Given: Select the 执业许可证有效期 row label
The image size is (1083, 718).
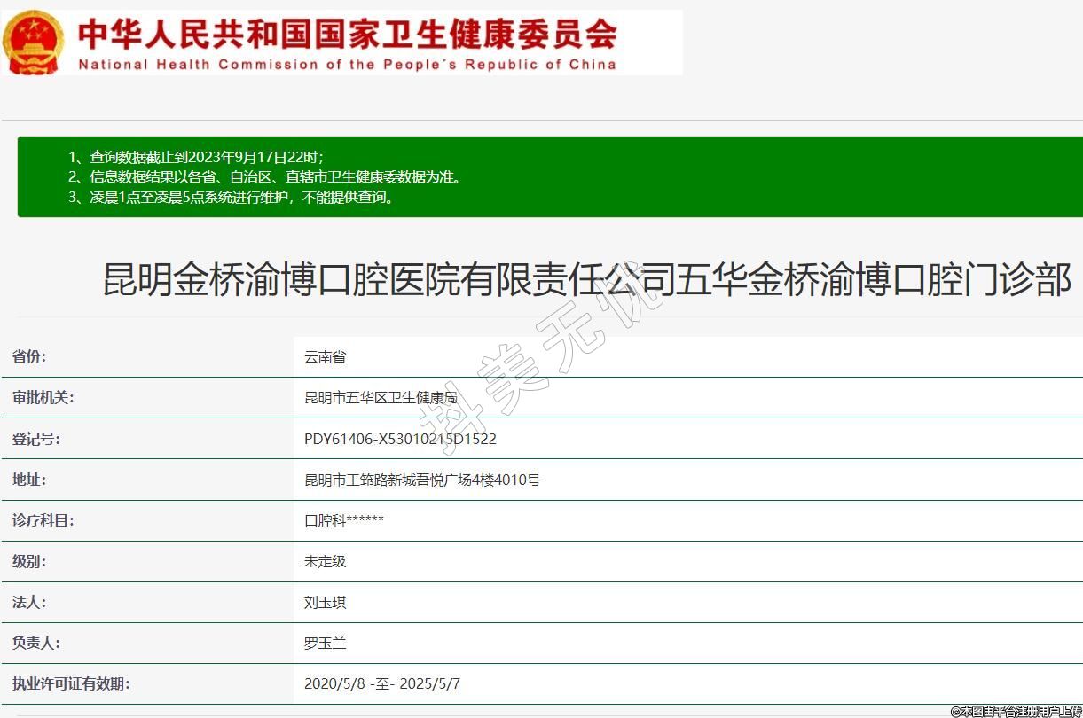Looking at the screenshot, I should (71, 683).
